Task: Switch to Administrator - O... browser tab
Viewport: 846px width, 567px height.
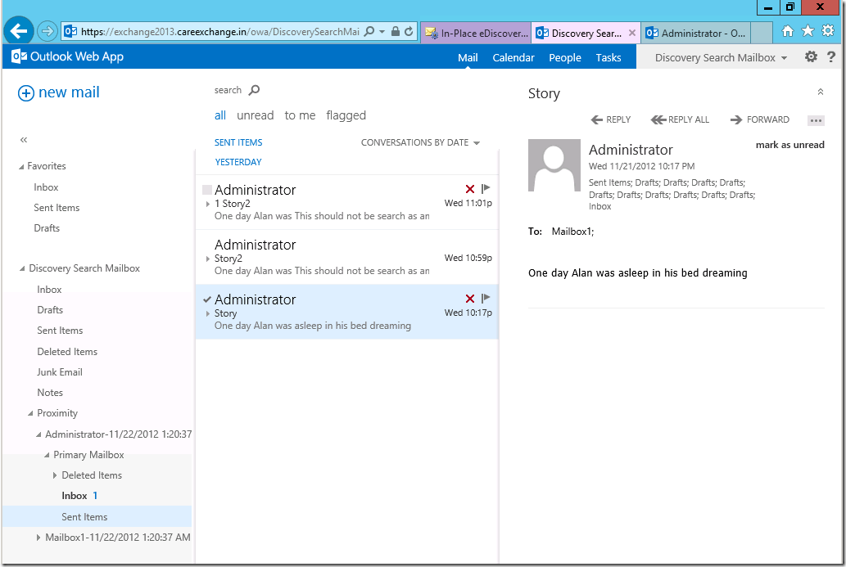Action: click(697, 33)
